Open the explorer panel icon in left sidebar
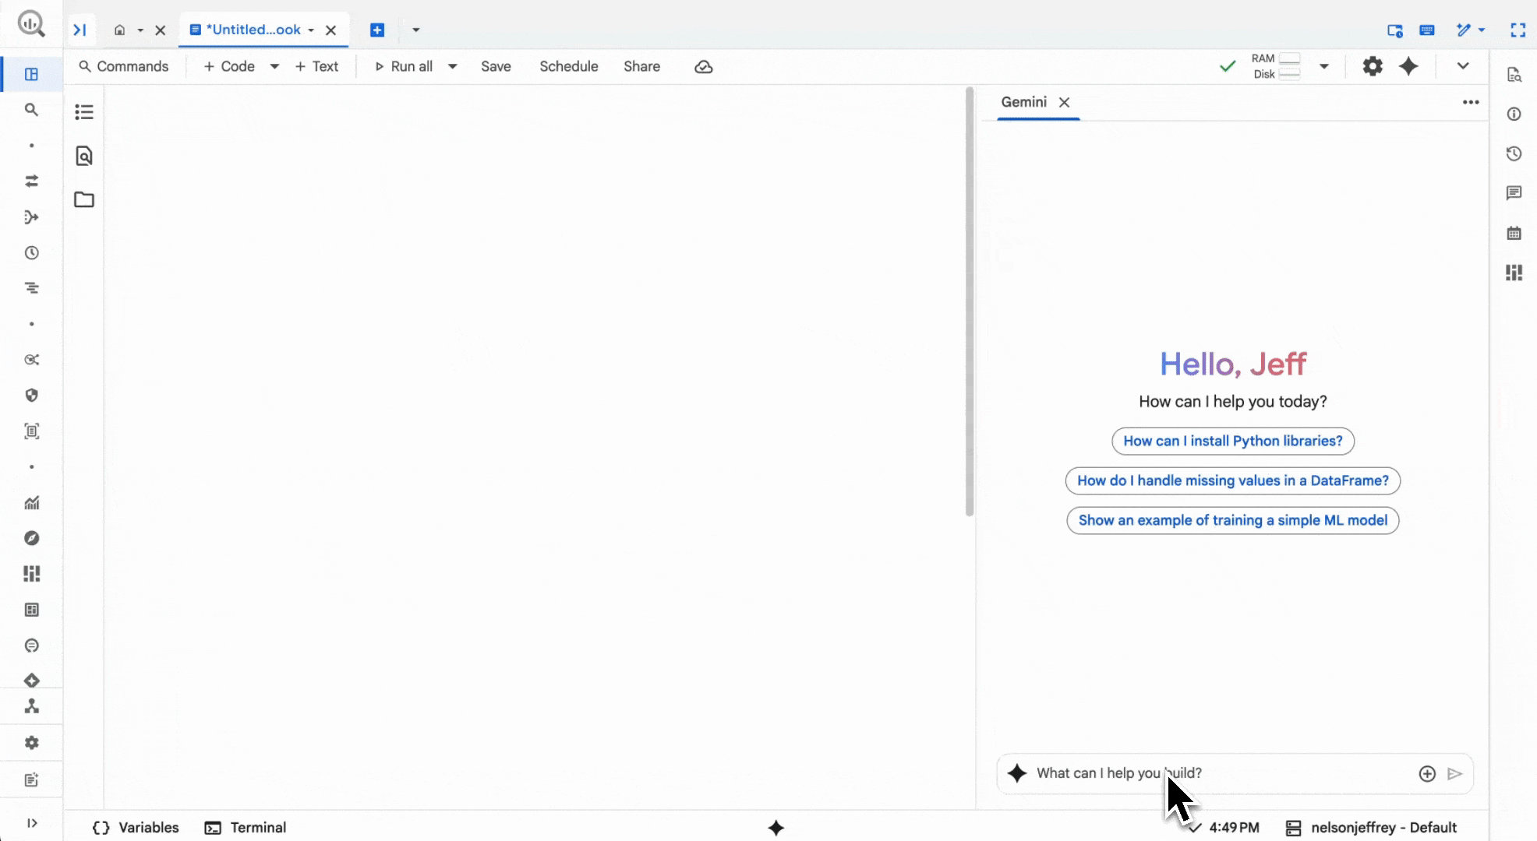Screen dimensions: 1537x841 tap(31, 74)
